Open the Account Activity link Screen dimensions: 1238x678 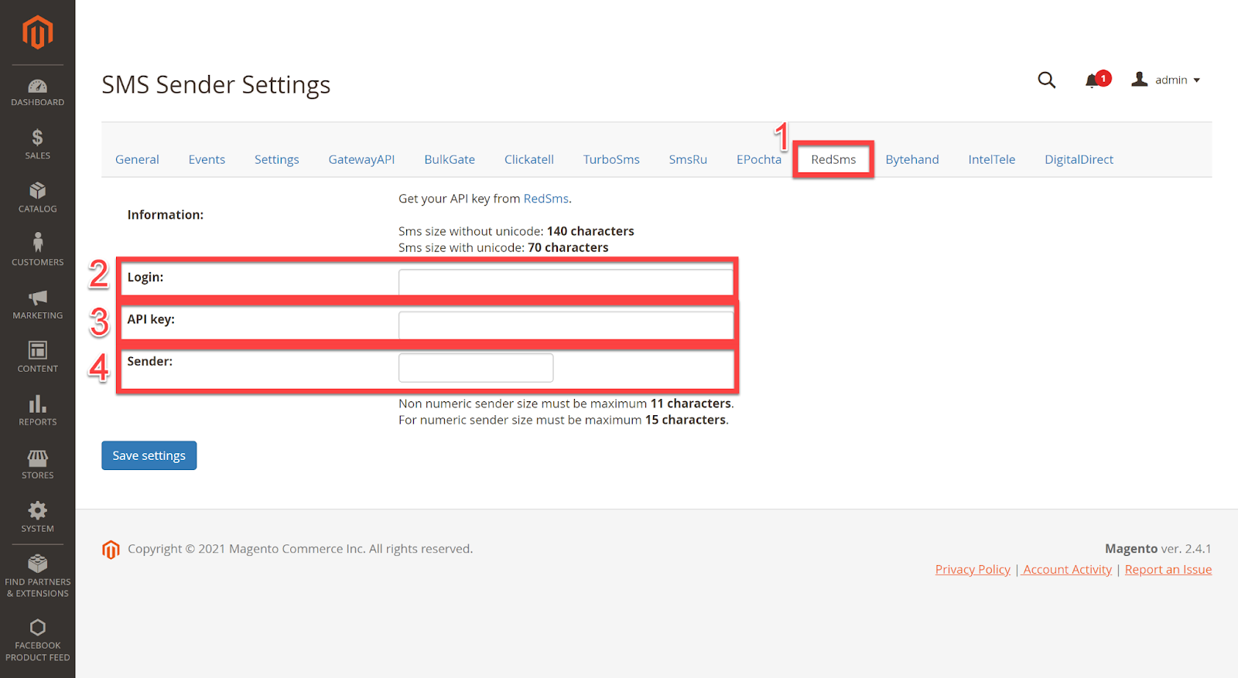click(1067, 570)
